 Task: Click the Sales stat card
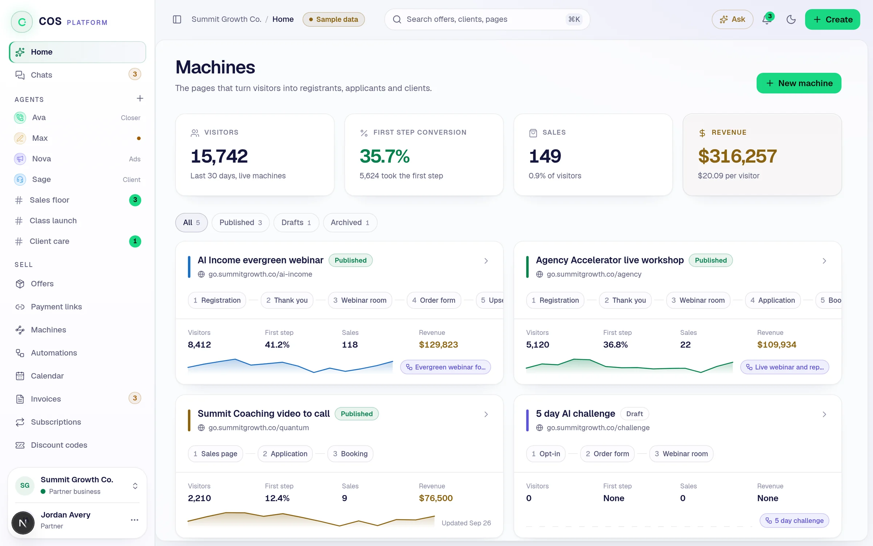point(593,155)
